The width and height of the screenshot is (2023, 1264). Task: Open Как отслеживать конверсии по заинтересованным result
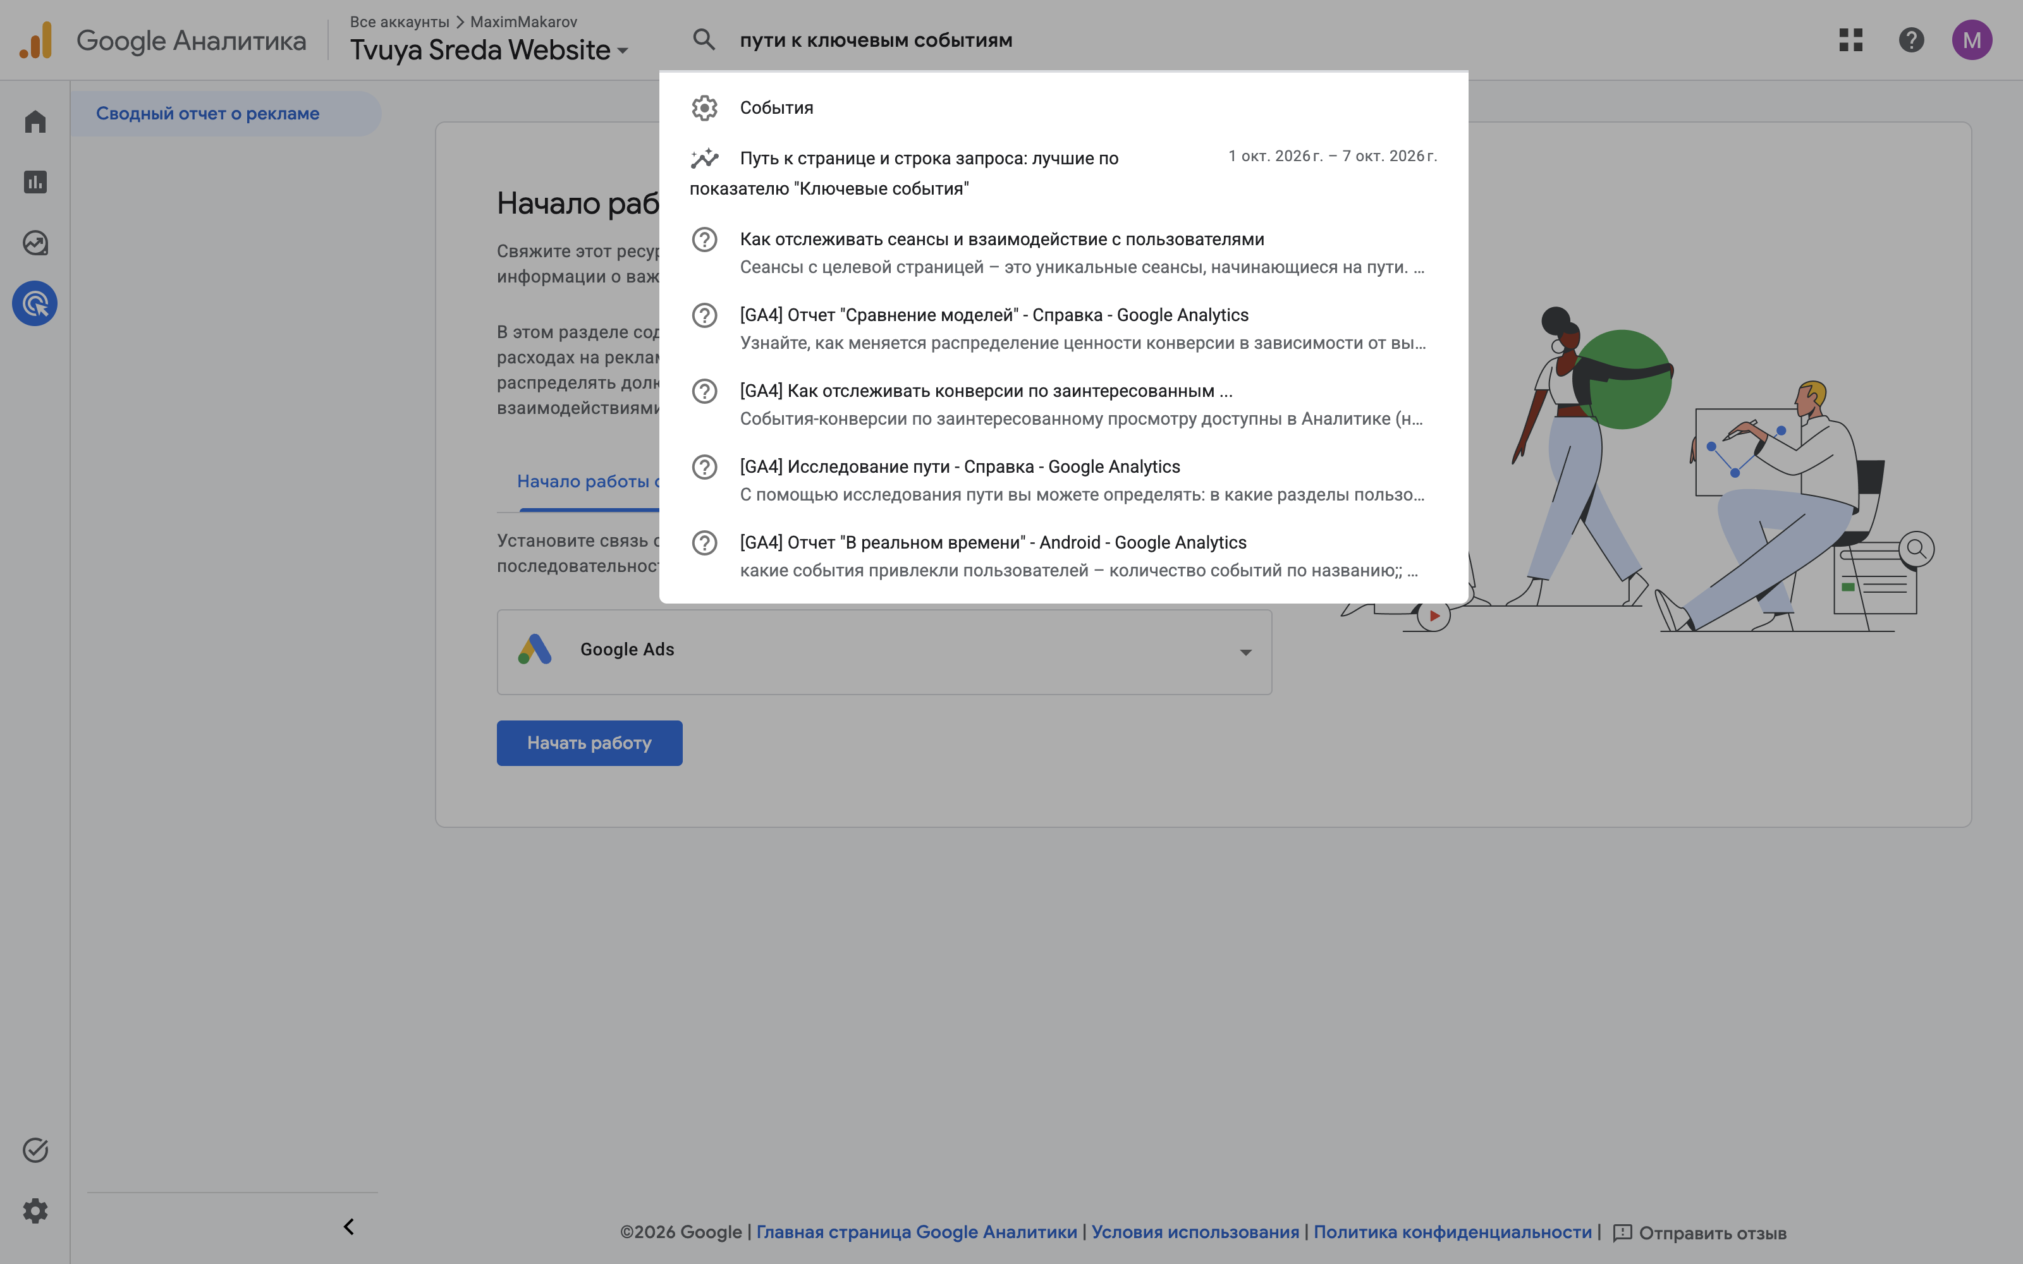1063,404
